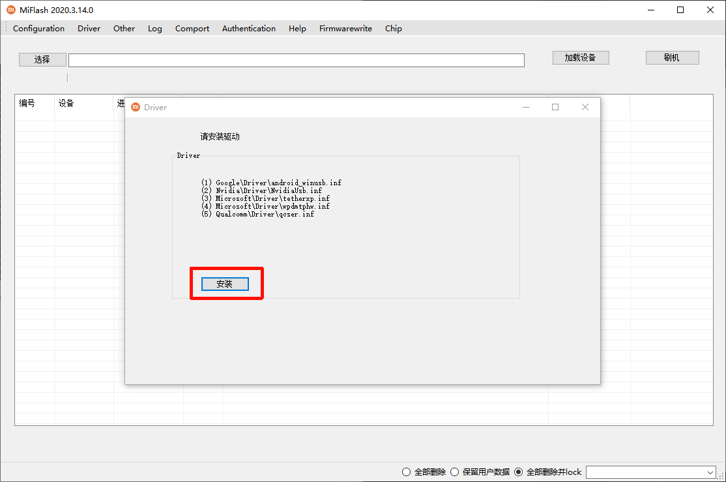
Task: Open the Log menu
Action: (x=154, y=29)
